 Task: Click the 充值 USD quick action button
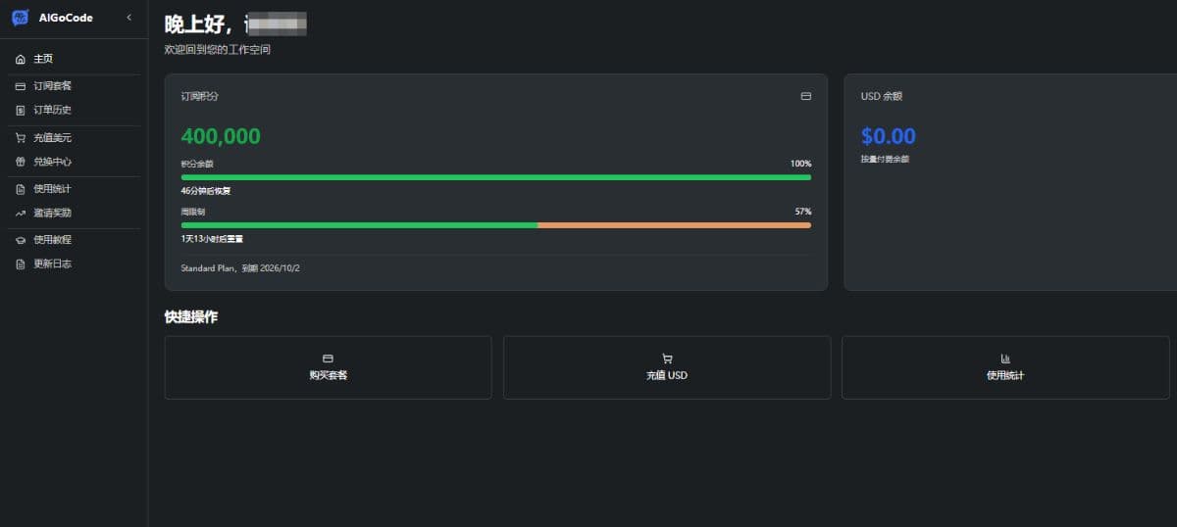point(667,367)
